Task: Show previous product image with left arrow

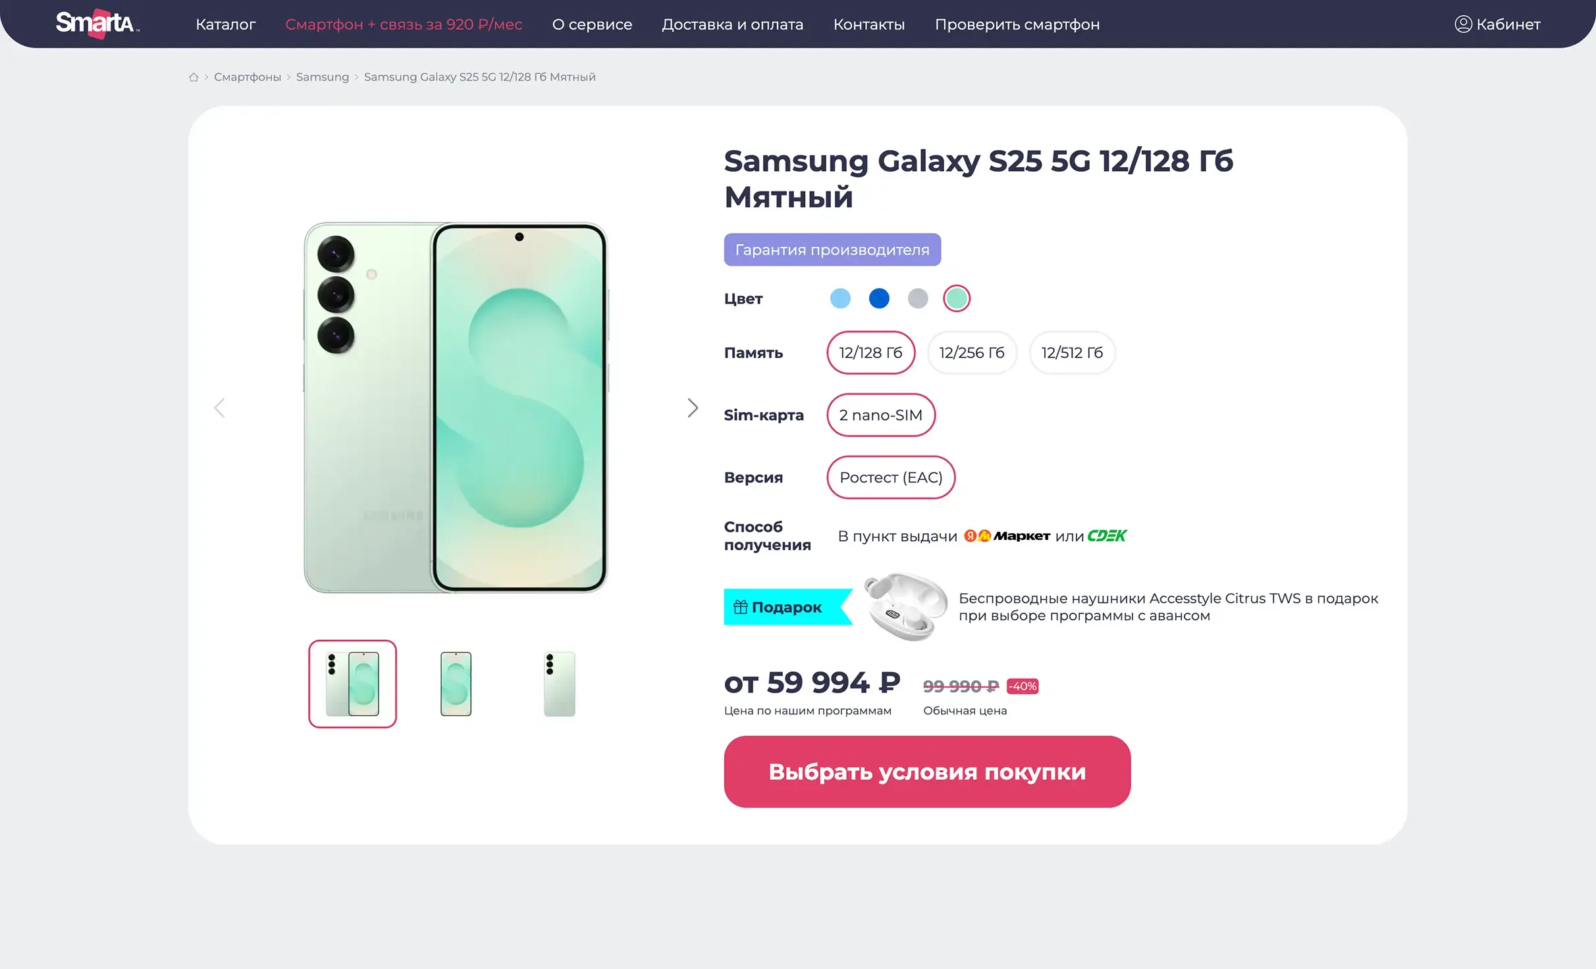Action: tap(220, 407)
